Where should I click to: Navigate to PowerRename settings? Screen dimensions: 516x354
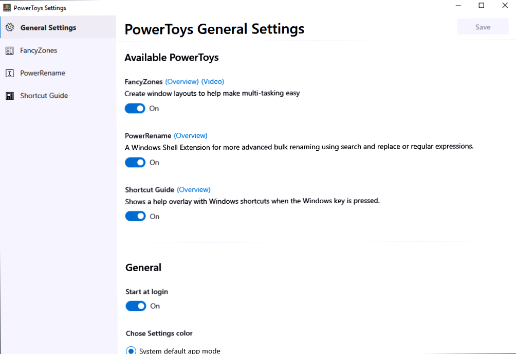point(43,73)
